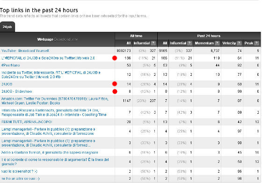The height and width of the screenshot is (183, 262).
Task: Open YouTube - Broadcast Yourself link
Action: tap(25, 51)
